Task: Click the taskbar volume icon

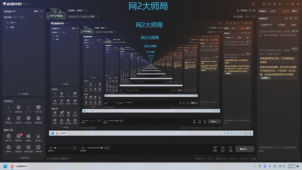Action: tap(284, 166)
